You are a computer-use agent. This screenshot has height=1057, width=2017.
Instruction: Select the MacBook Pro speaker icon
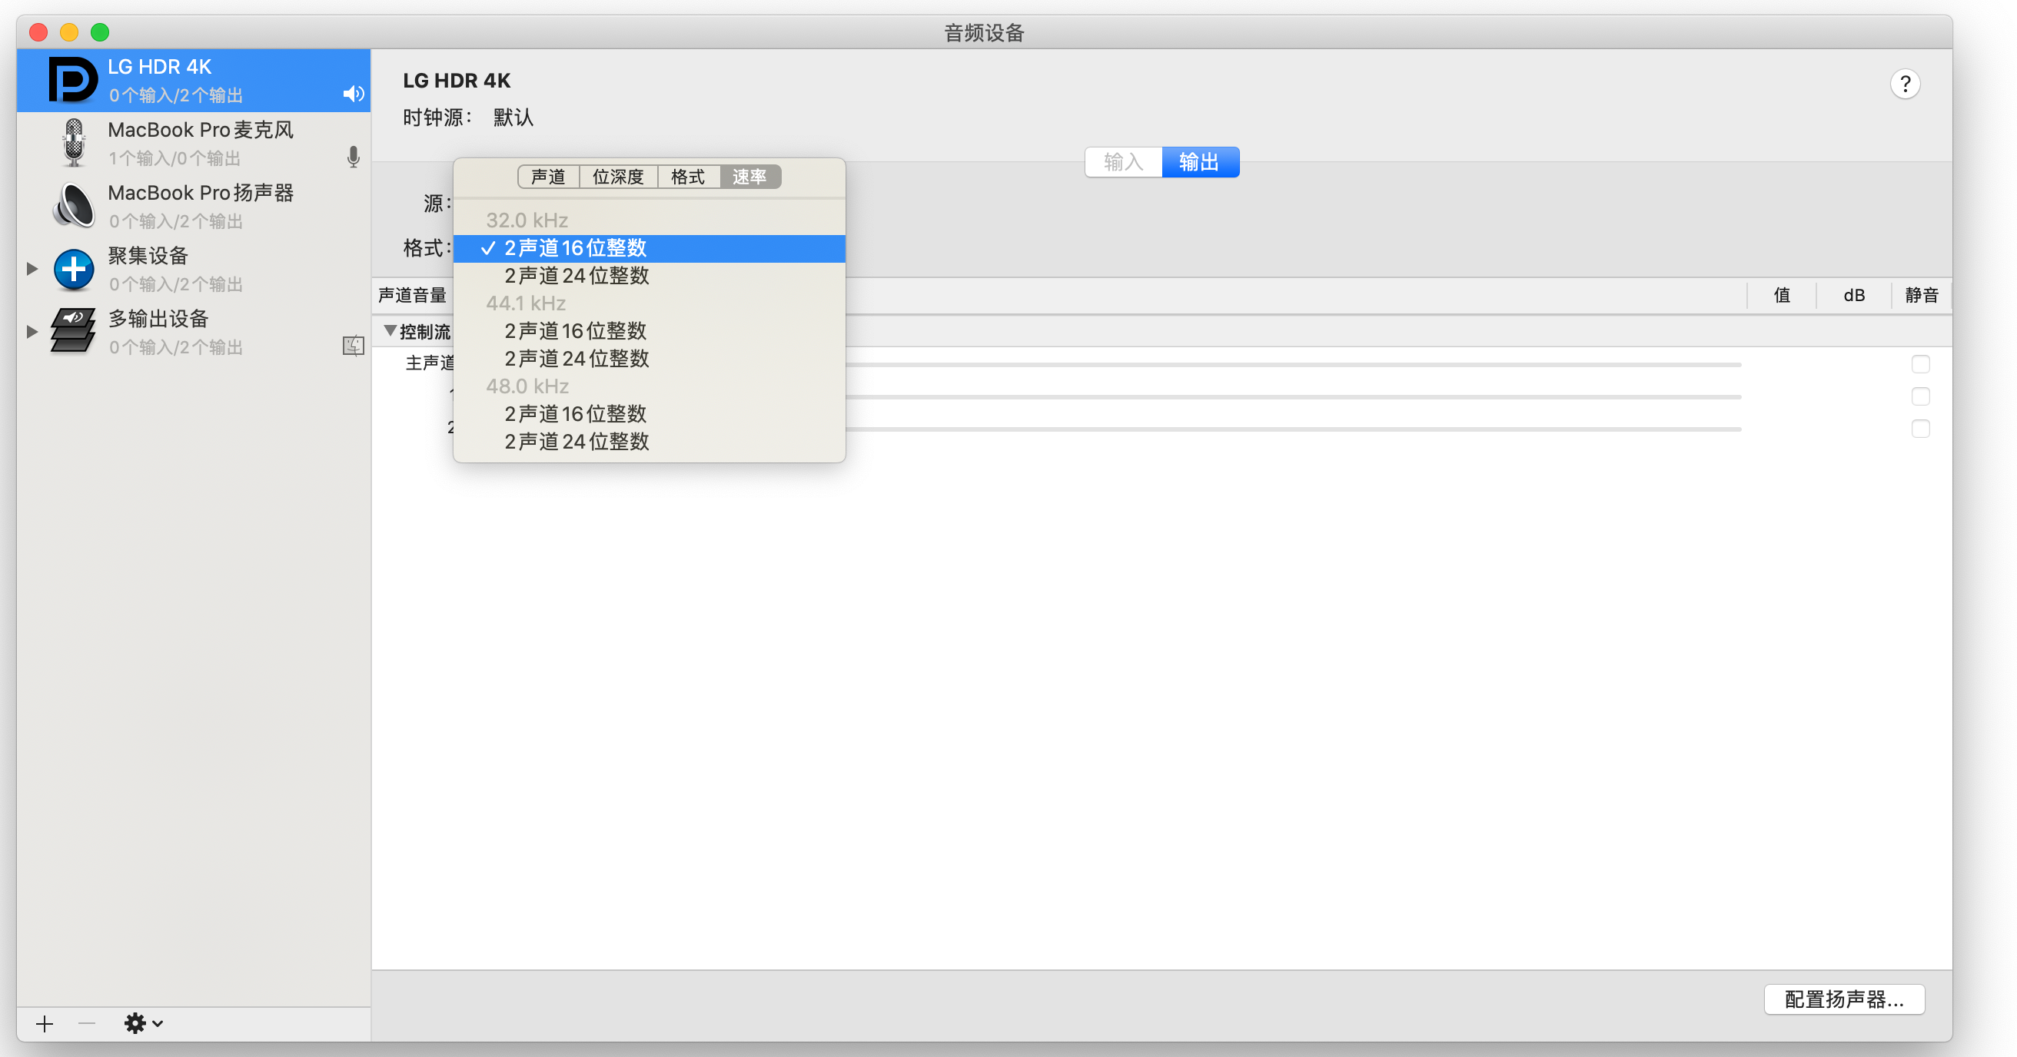point(74,206)
